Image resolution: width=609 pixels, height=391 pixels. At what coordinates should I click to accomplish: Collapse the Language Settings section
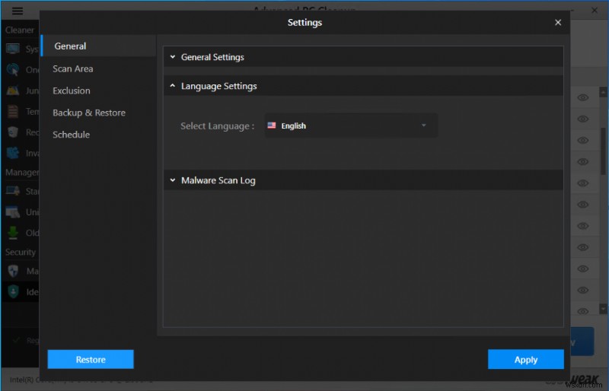363,86
